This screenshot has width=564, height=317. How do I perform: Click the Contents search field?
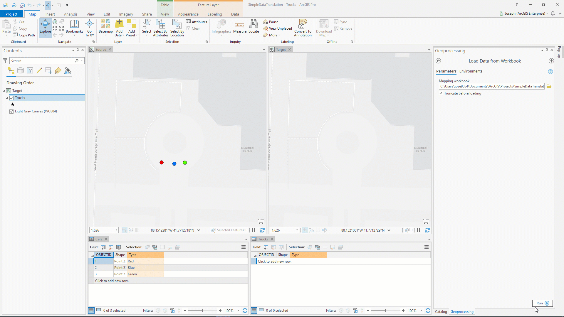[x=47, y=61]
